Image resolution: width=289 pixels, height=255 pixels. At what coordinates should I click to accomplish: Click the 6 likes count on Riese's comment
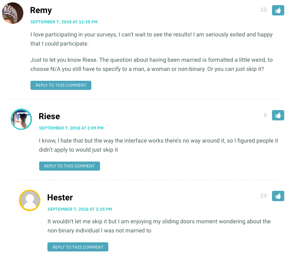pos(265,115)
